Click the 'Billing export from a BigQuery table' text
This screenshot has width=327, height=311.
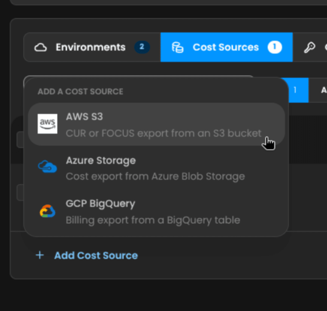[153, 220]
